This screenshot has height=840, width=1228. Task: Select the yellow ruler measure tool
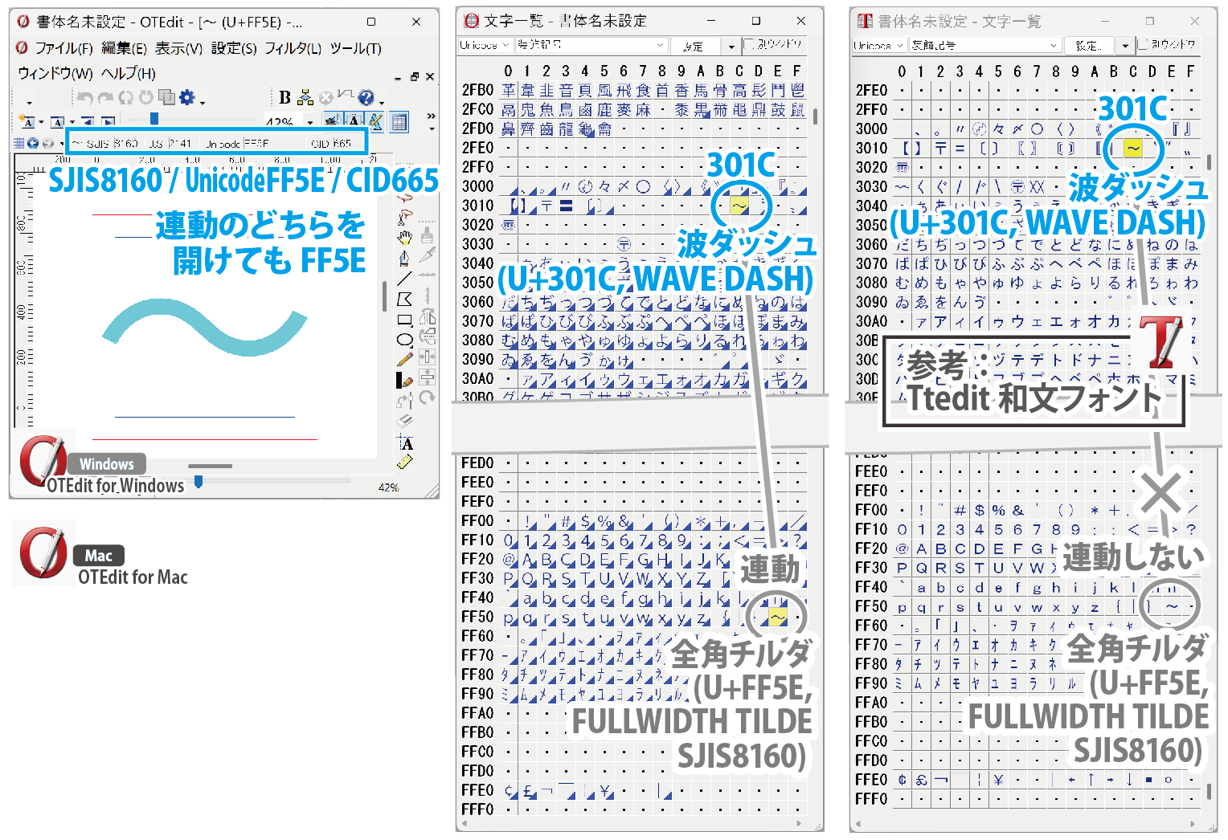pyautogui.click(x=405, y=462)
